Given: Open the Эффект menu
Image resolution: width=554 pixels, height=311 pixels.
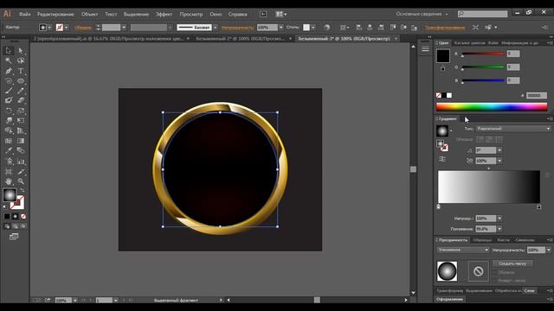Looking at the screenshot, I should tap(164, 14).
